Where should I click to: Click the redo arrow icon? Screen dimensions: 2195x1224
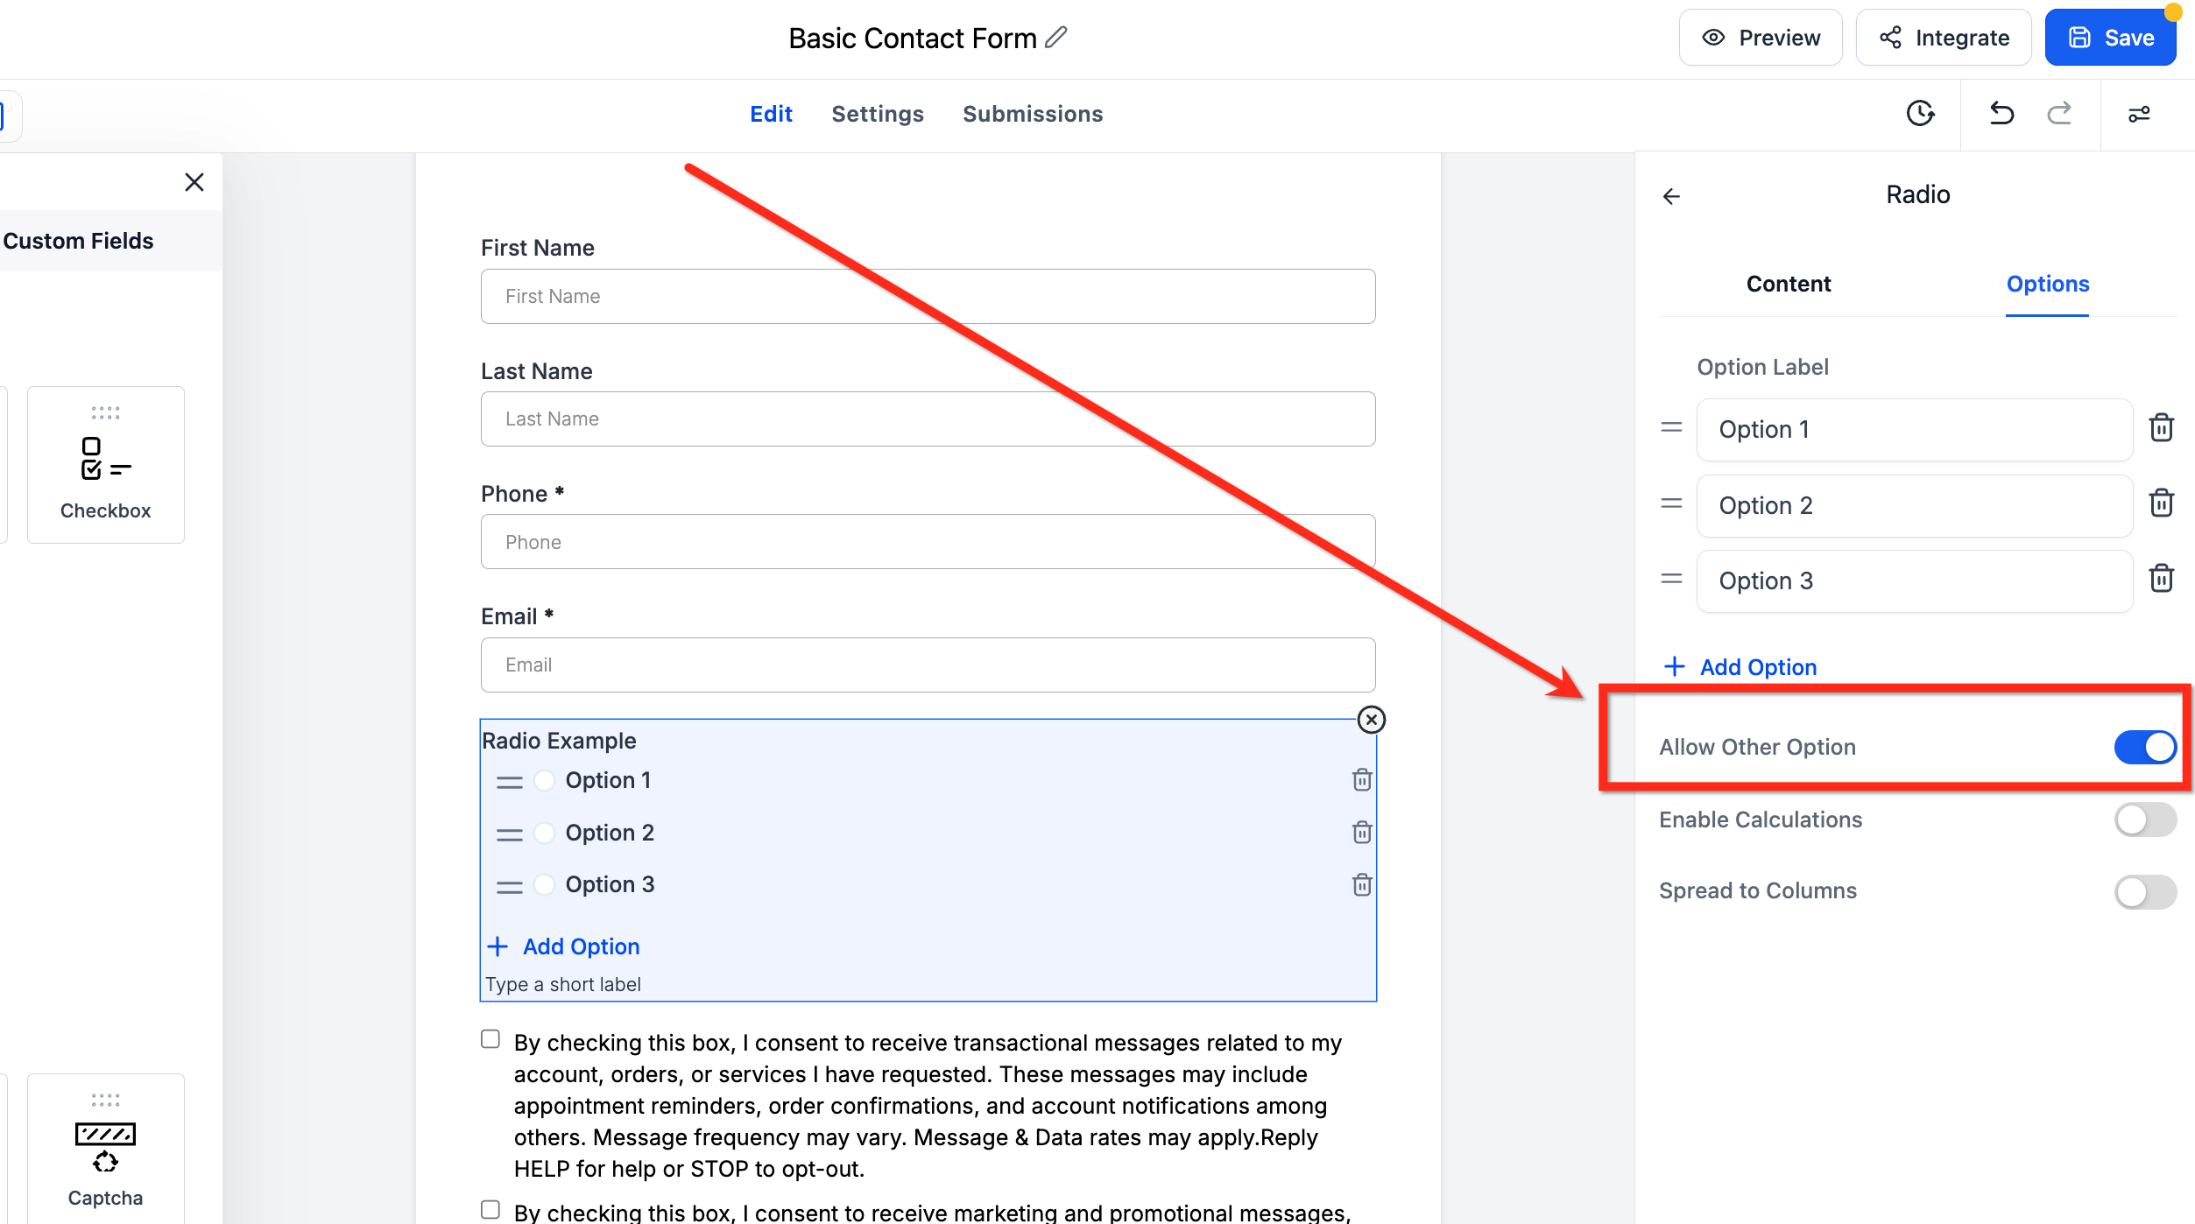tap(2059, 113)
